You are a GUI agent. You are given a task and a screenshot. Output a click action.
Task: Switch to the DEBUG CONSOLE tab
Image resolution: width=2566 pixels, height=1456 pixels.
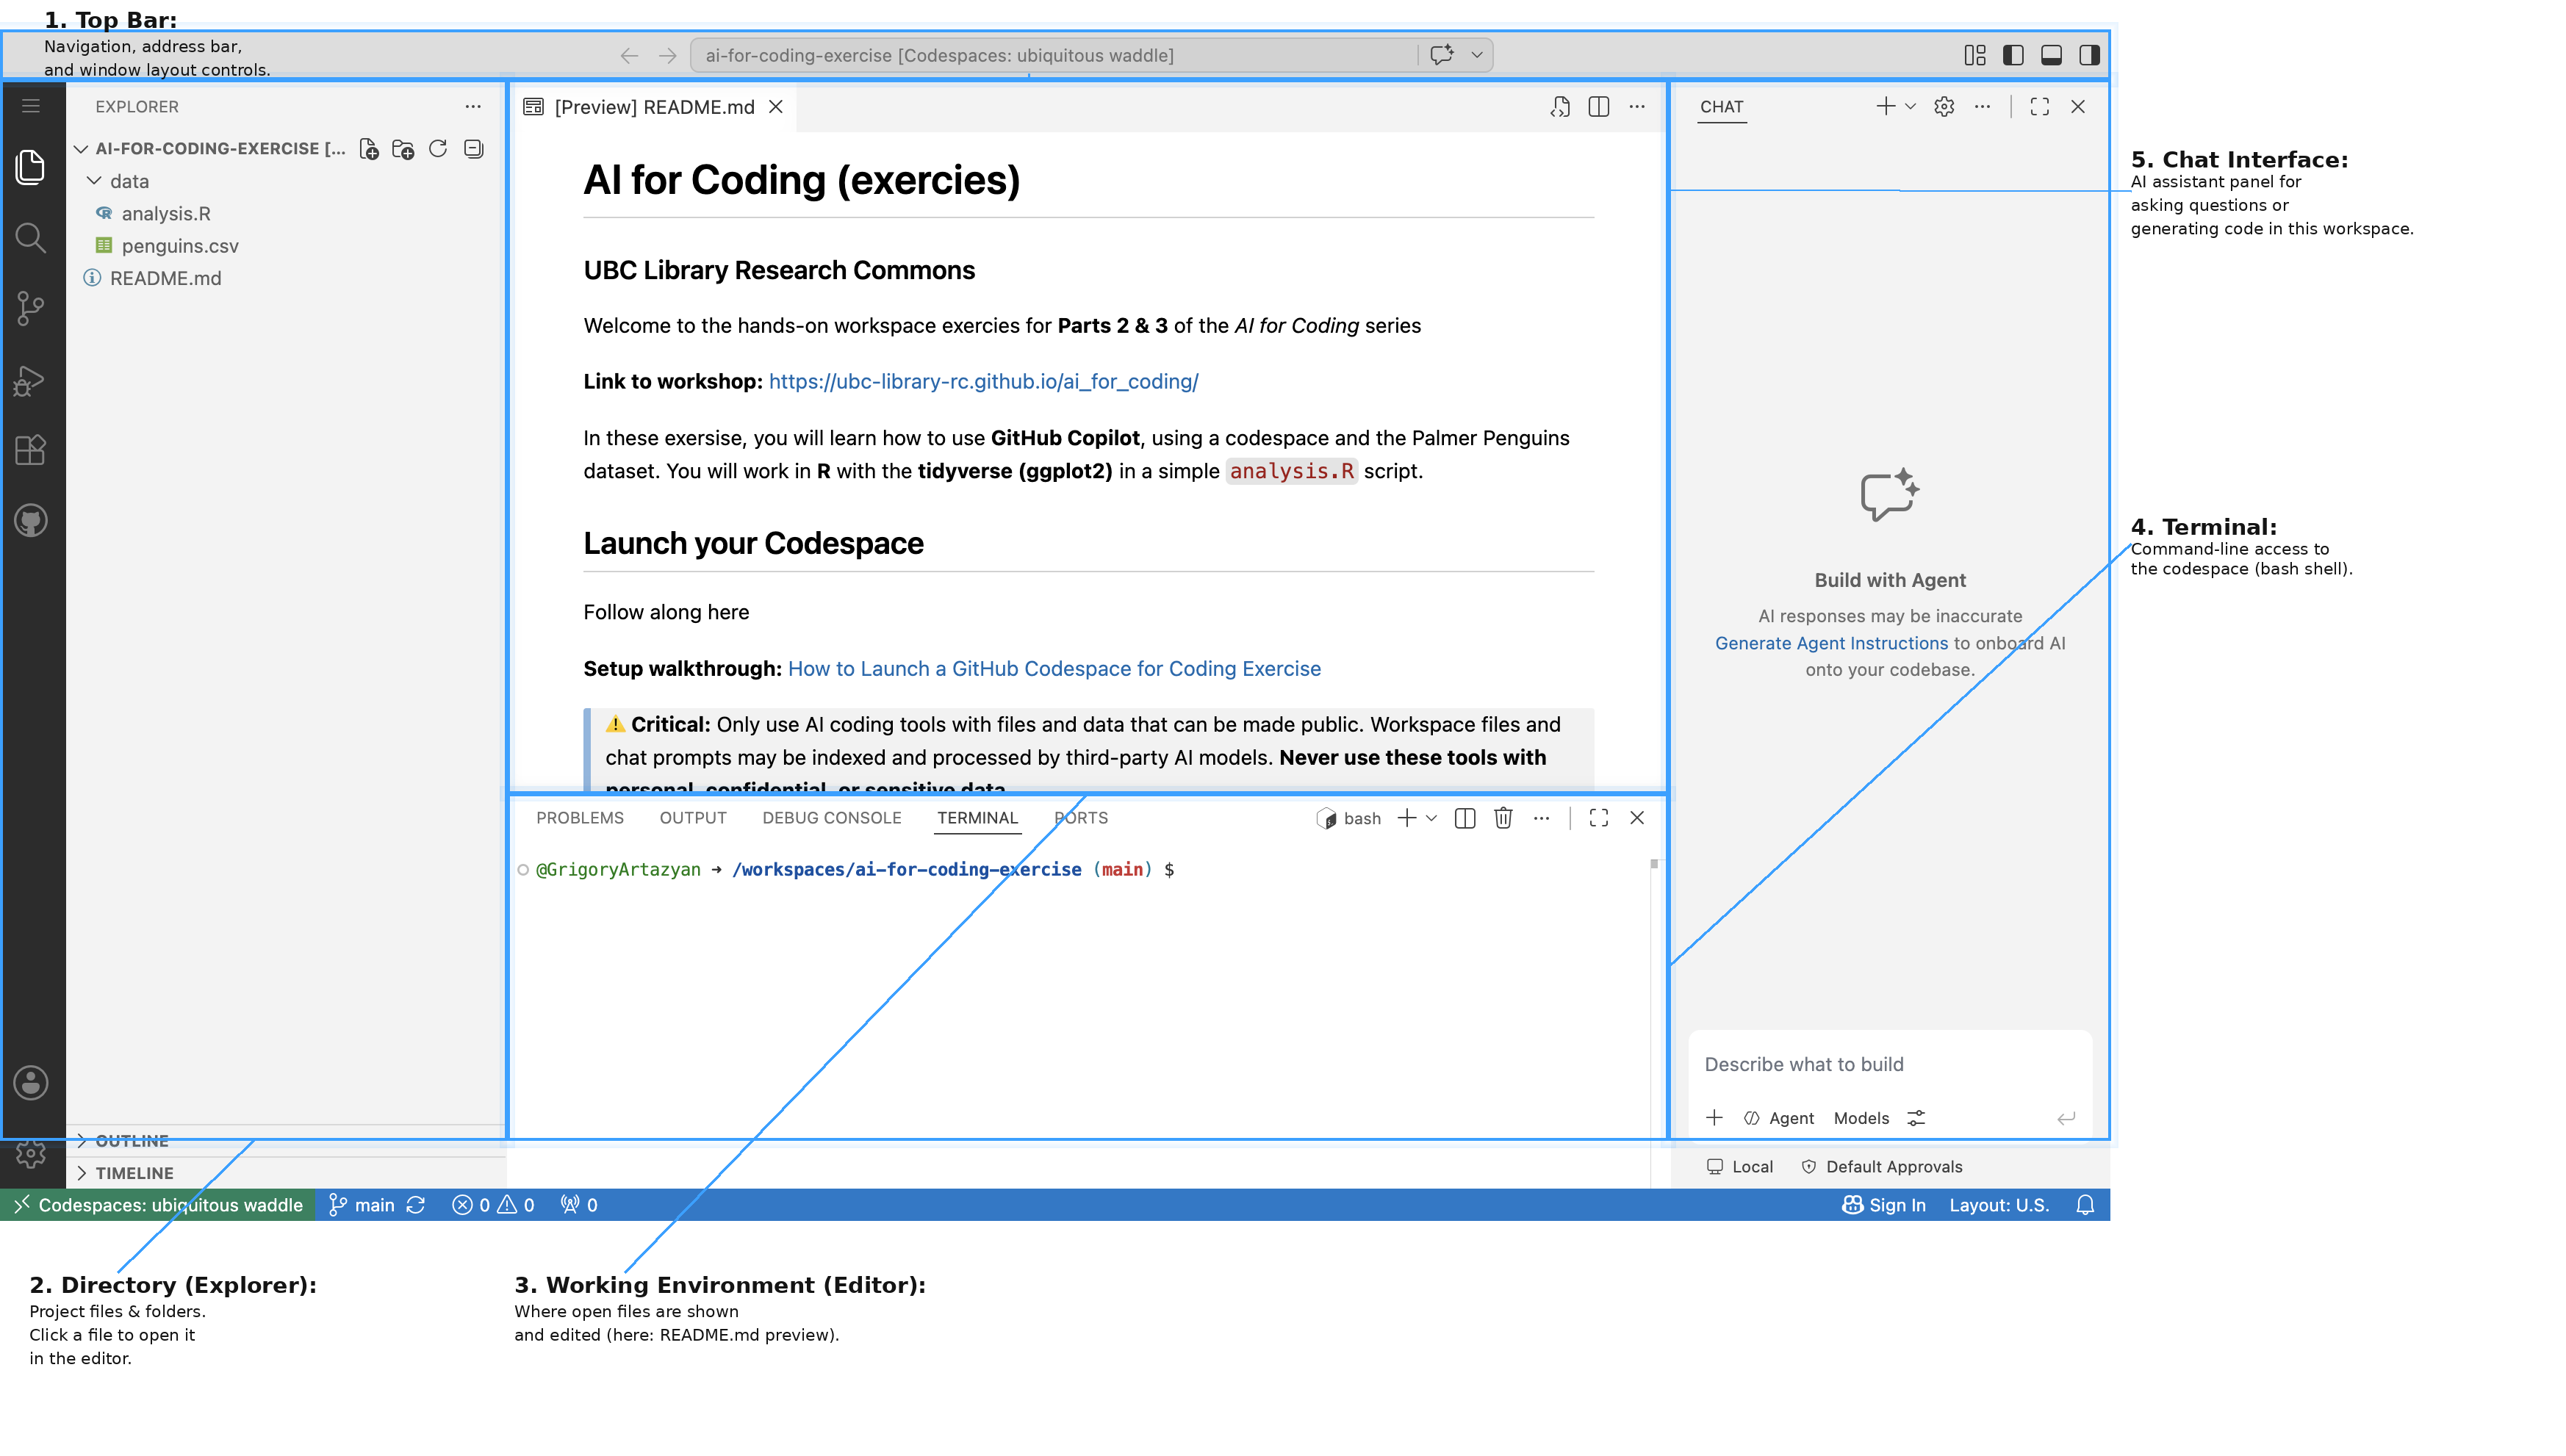[x=831, y=818]
